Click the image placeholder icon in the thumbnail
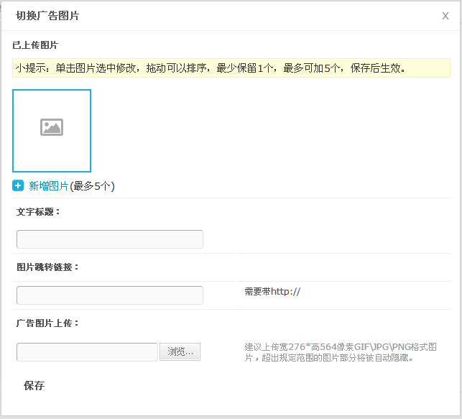 52,127
